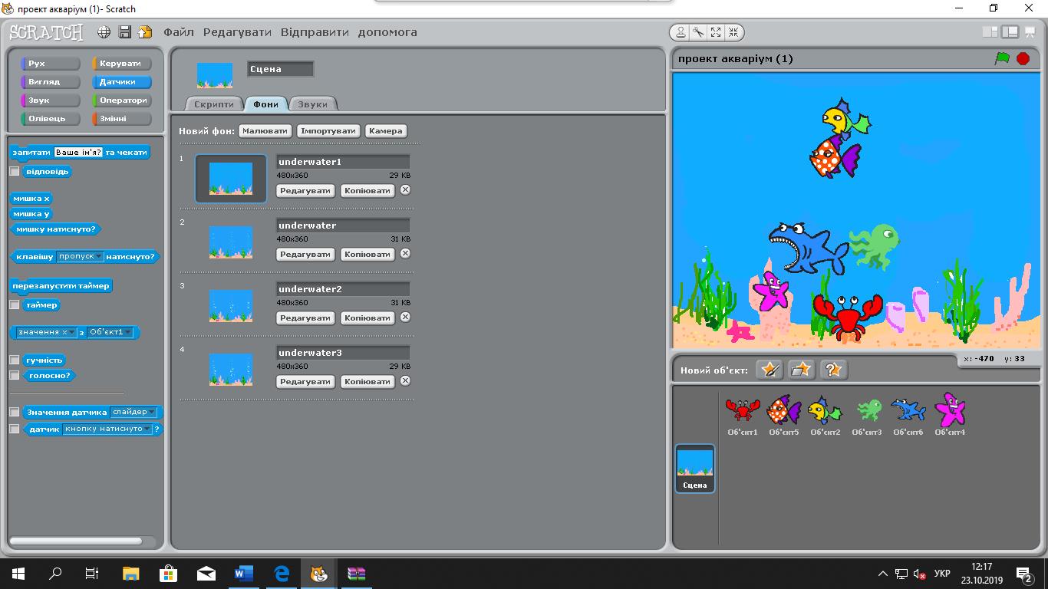The width and height of the screenshot is (1048, 589).
Task: Click the Сцена name field
Action: pyautogui.click(x=281, y=69)
